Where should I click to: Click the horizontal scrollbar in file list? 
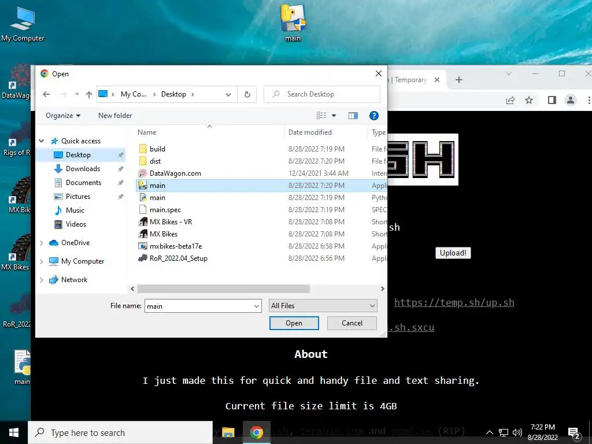pyautogui.click(x=224, y=289)
